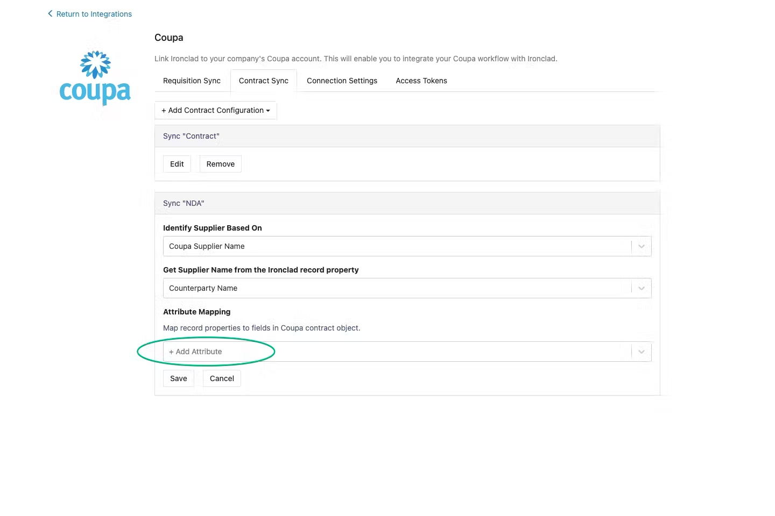775x516 pixels.
Task: Click 'Link Ironclad to your company's' description
Action: tap(356, 59)
